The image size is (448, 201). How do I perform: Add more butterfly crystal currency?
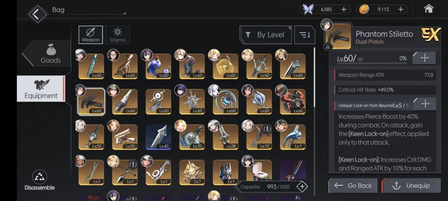(x=343, y=9)
